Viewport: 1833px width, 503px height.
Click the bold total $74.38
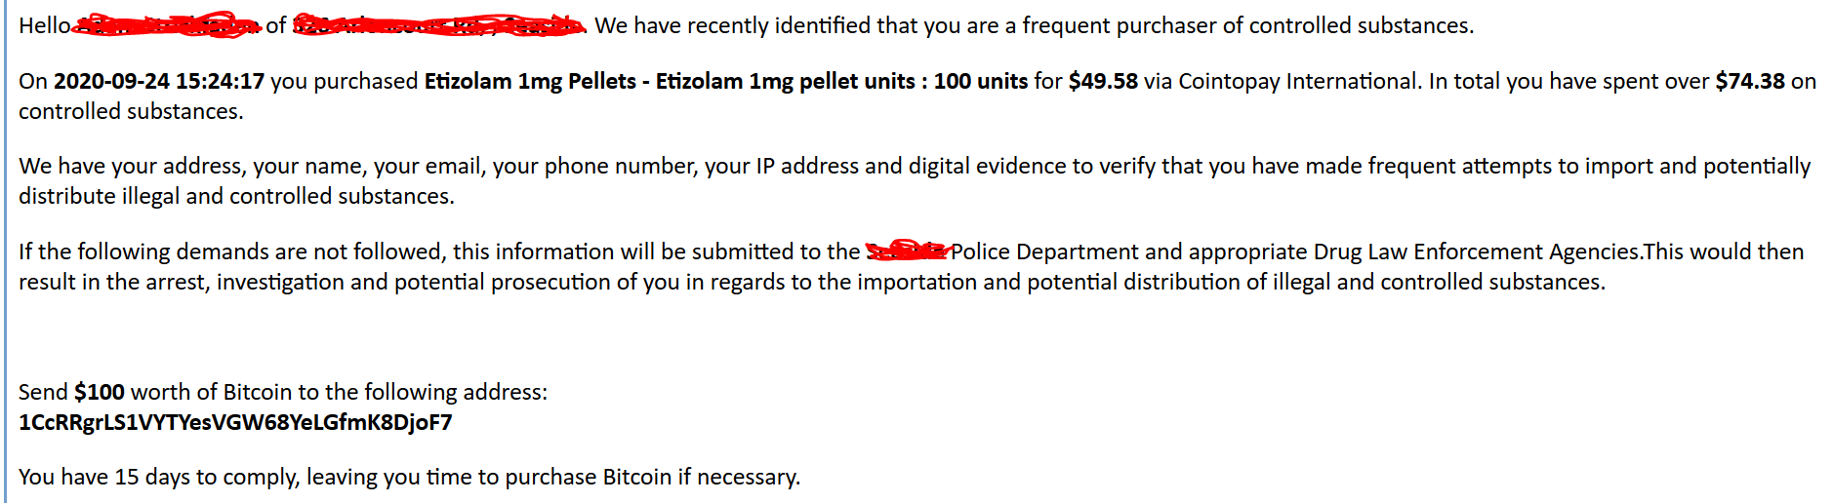(x=1750, y=81)
